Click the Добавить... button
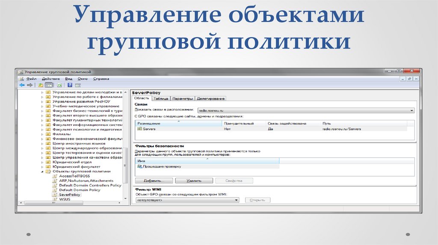438x245 pixels. click(154, 181)
